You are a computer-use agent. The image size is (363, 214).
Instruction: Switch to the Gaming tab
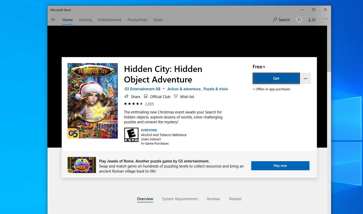coord(85,20)
